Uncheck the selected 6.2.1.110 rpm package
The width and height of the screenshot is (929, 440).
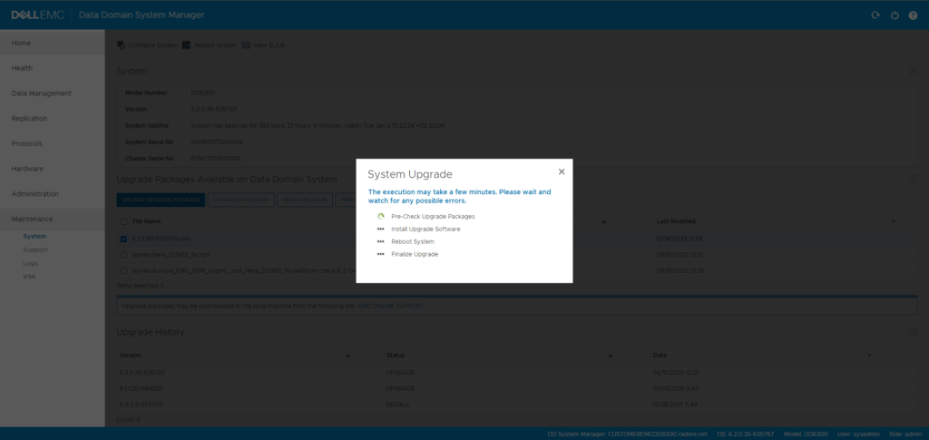pyautogui.click(x=124, y=239)
